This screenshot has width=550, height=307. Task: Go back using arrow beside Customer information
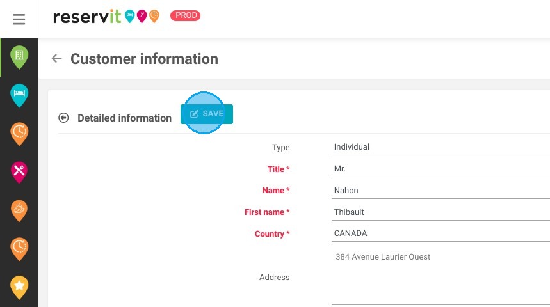56,59
